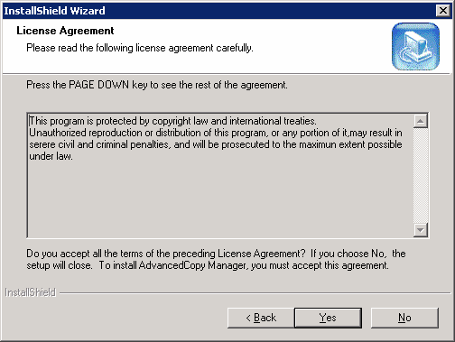This screenshot has width=455, height=342.
Task: Click the license text scrollbar track
Action: click(x=421, y=176)
